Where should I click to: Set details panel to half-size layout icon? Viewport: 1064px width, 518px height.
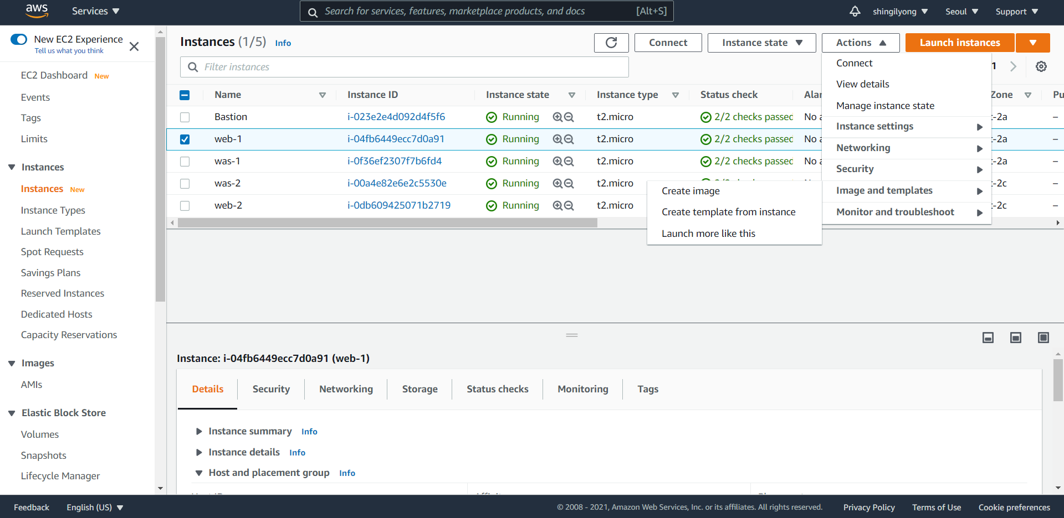point(1016,338)
